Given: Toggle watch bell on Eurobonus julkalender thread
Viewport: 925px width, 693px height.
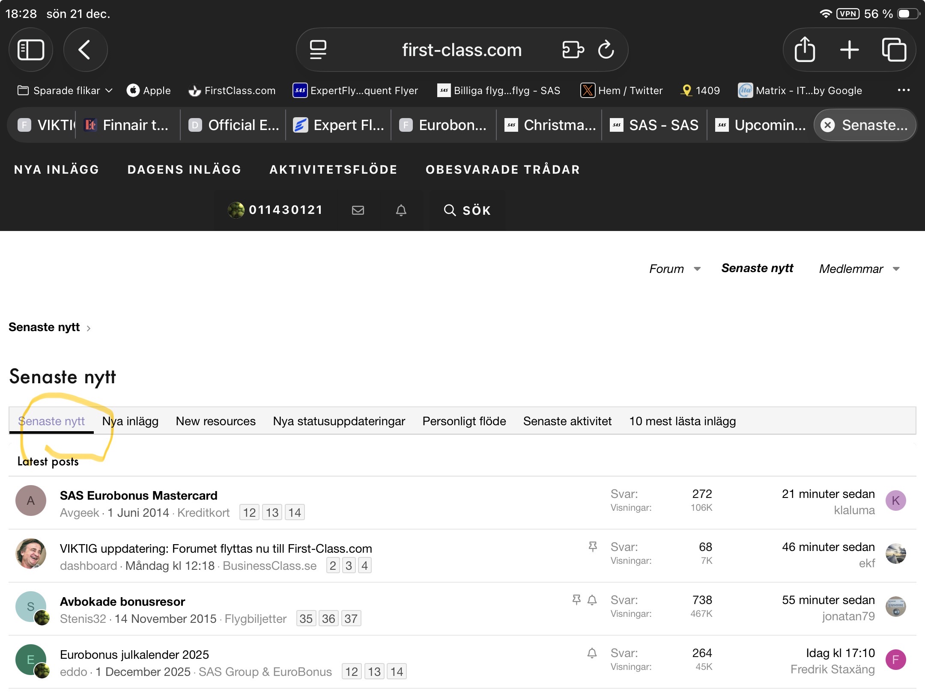Looking at the screenshot, I should coord(592,653).
